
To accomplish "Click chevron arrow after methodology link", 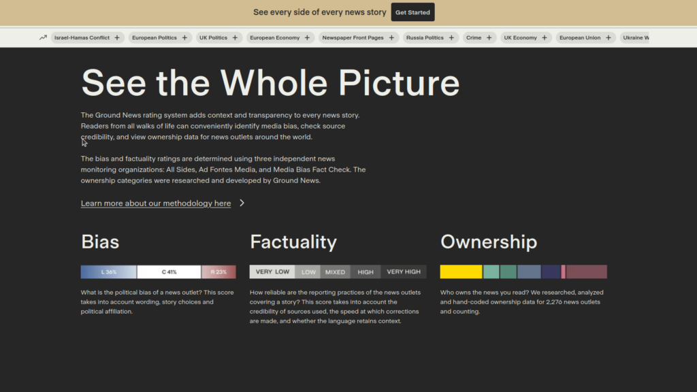I will click(242, 203).
